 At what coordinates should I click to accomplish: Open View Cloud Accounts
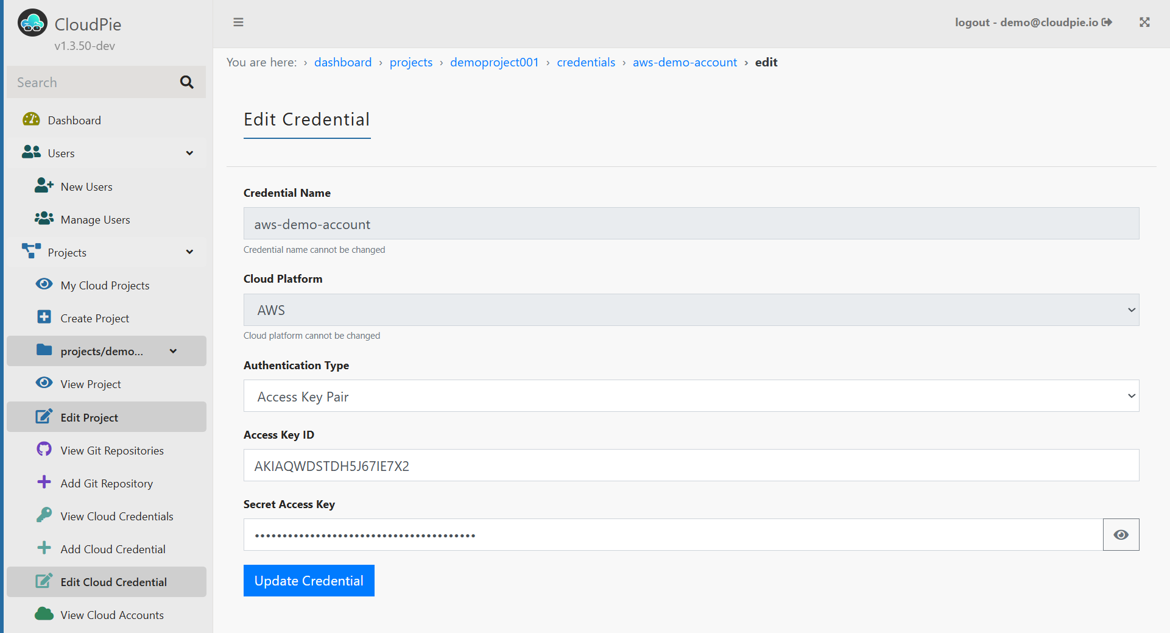tap(106, 615)
